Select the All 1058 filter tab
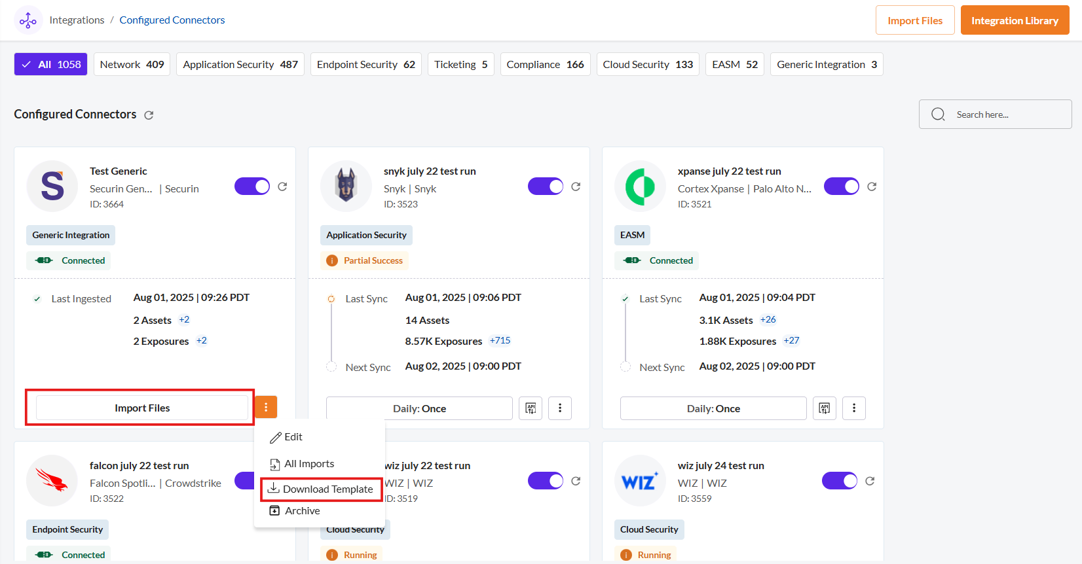1082x564 pixels. pyautogui.click(x=51, y=64)
